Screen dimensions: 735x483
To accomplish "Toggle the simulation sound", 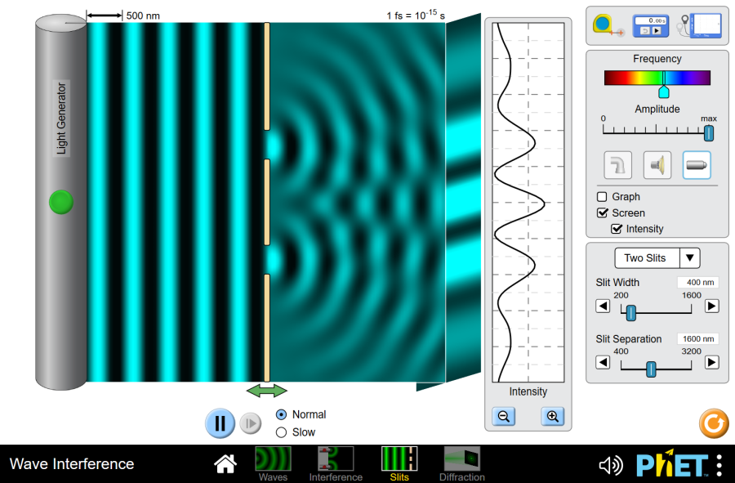I will pyautogui.click(x=611, y=465).
